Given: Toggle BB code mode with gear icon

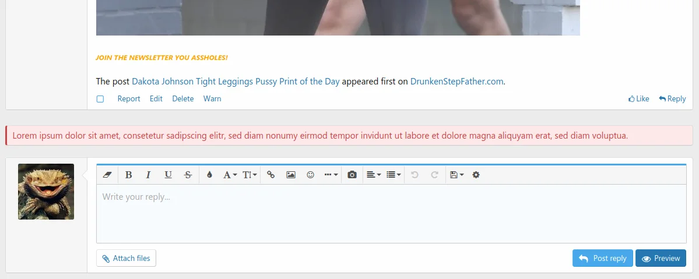Looking at the screenshot, I should [x=476, y=175].
